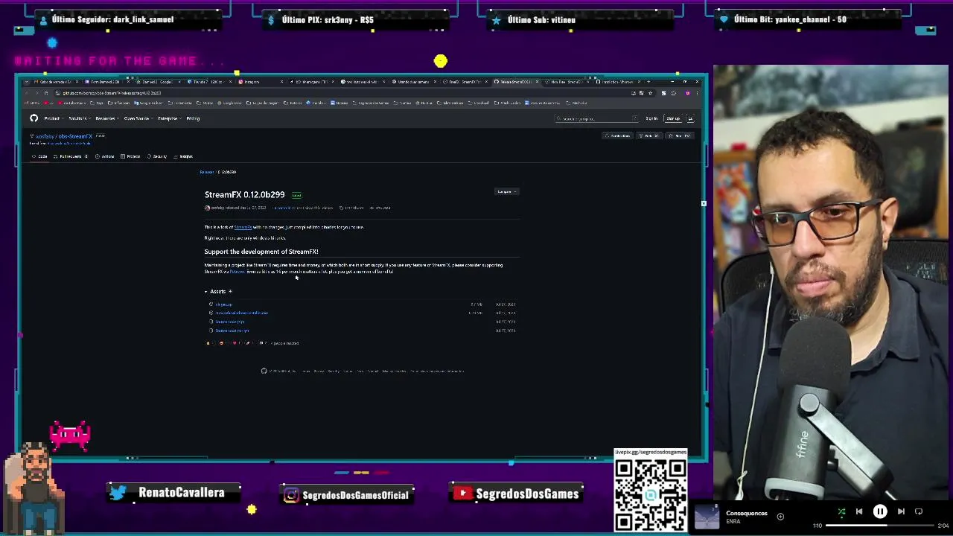Screen dimensions: 953x536
Task: Click the pixel art character avatar
Action: click(34, 488)
